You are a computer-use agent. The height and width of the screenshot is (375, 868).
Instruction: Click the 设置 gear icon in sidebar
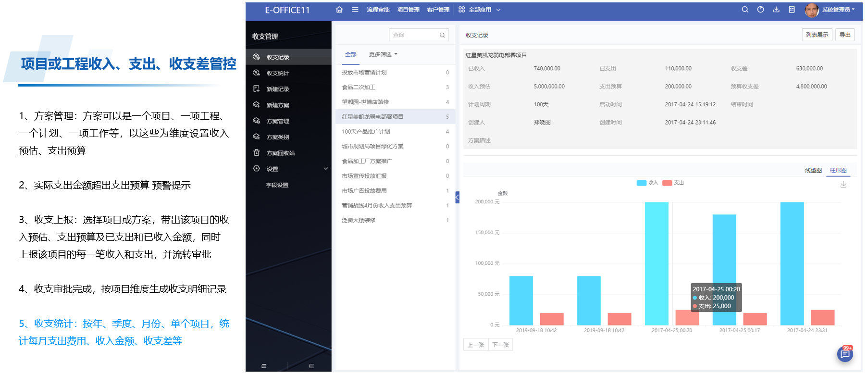coord(257,168)
